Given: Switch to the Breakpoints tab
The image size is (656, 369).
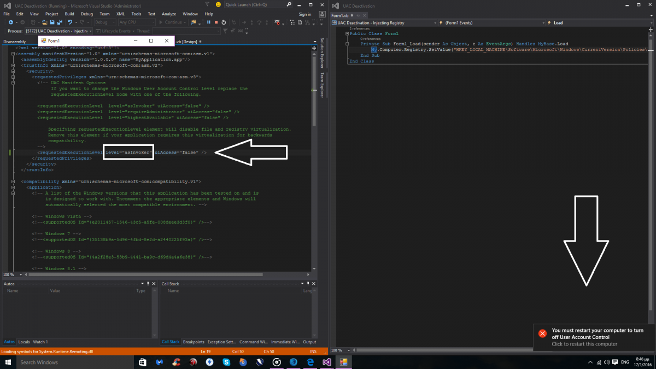Looking at the screenshot, I should pos(194,342).
